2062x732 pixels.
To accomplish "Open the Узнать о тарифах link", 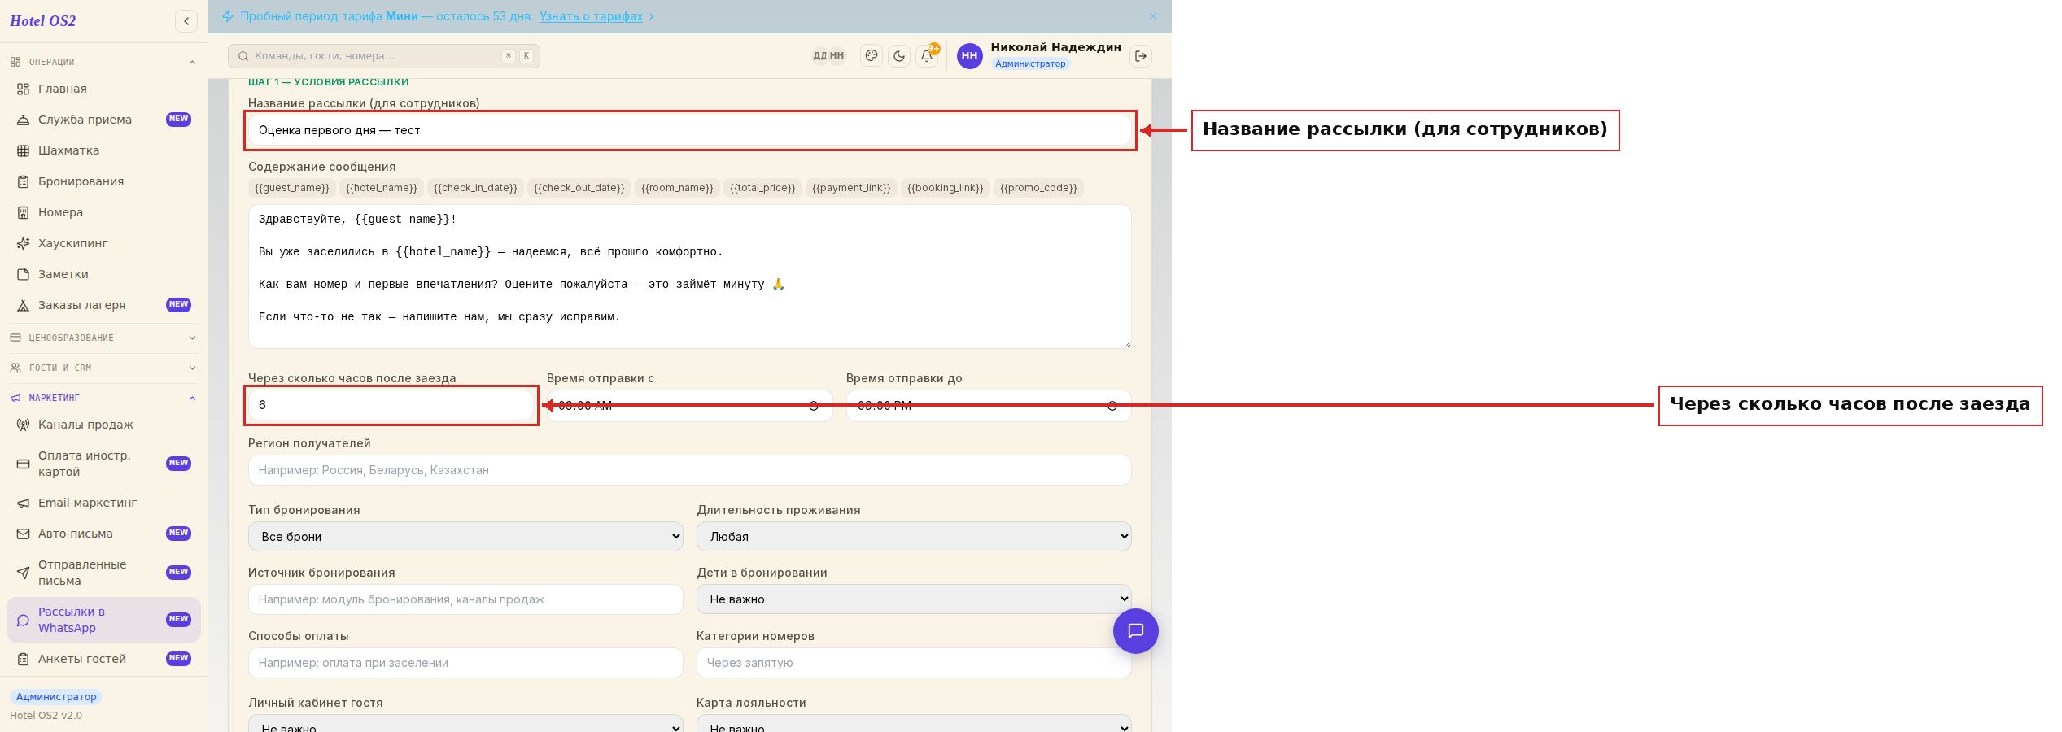I will click(x=591, y=16).
